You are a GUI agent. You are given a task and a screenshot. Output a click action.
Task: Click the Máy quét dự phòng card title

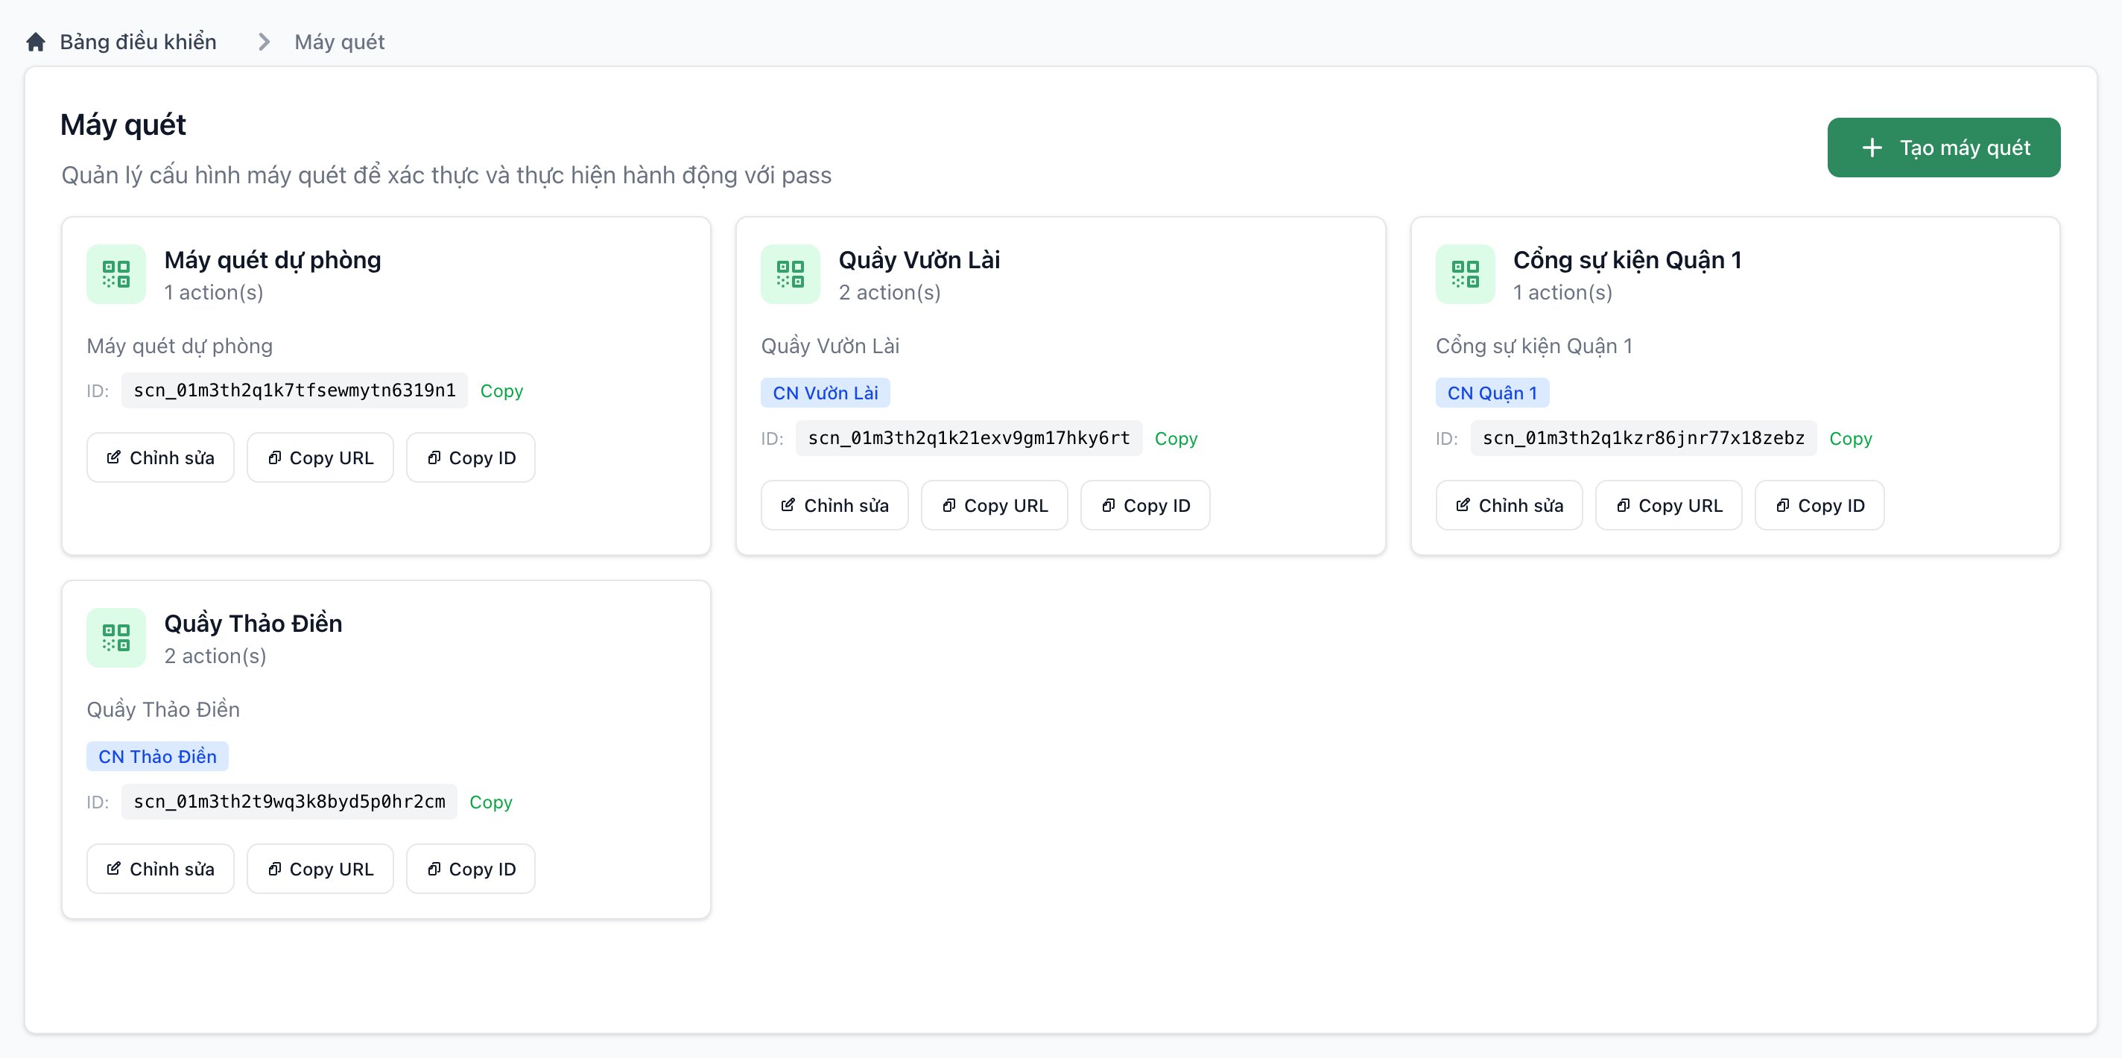click(x=273, y=259)
